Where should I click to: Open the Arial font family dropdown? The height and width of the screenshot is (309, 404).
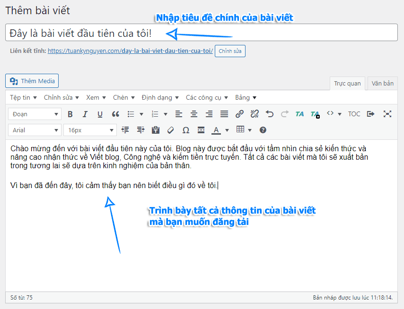34,129
